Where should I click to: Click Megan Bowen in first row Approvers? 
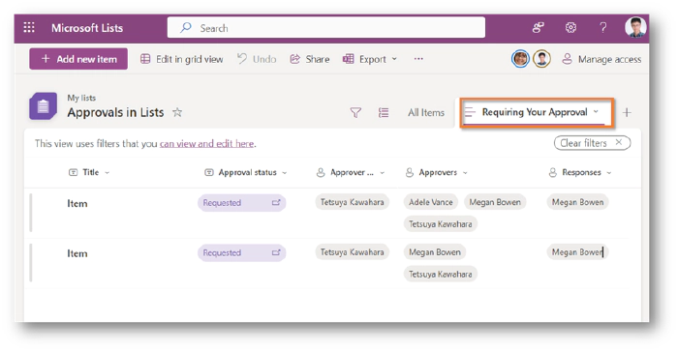(495, 202)
